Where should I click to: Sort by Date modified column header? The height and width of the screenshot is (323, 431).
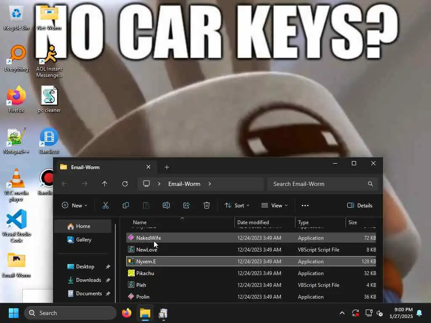(265, 222)
